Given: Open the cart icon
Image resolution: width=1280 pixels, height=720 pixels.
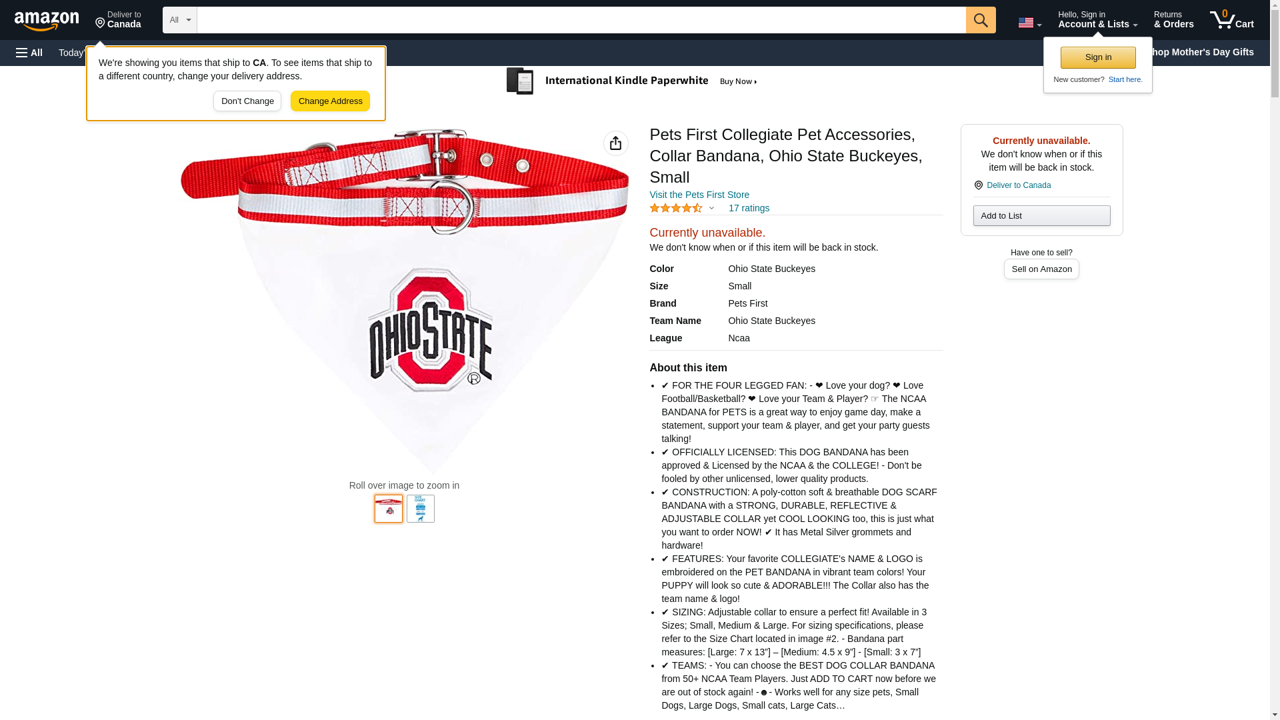Looking at the screenshot, I should tap(1231, 20).
